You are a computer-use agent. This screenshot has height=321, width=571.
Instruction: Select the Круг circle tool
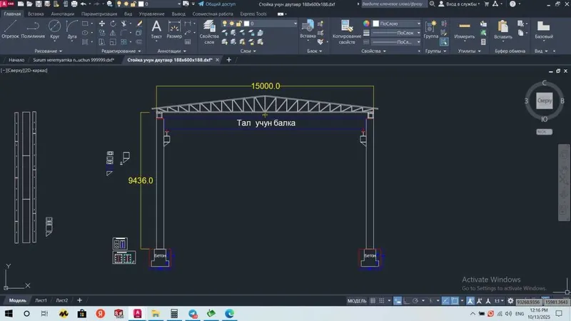coord(55,29)
